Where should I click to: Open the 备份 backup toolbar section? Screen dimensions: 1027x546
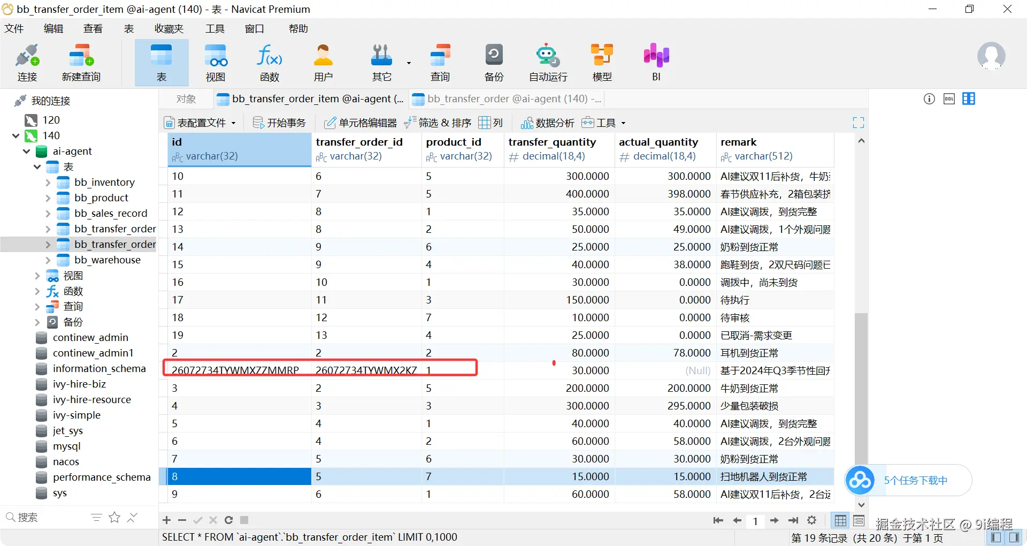click(494, 63)
